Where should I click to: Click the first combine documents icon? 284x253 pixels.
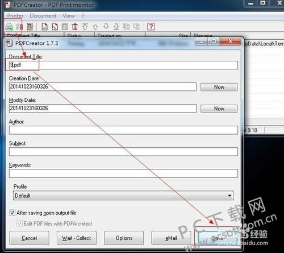point(127,27)
